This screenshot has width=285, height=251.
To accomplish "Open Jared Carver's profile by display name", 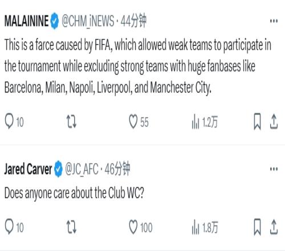I will tap(28, 169).
